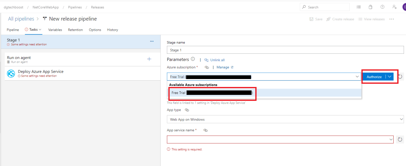The image size is (406, 166).
Task: Open the Retention tab
Action: point(75,30)
